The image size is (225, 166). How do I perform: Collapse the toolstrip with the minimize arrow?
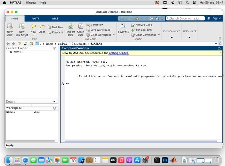coord(220,38)
